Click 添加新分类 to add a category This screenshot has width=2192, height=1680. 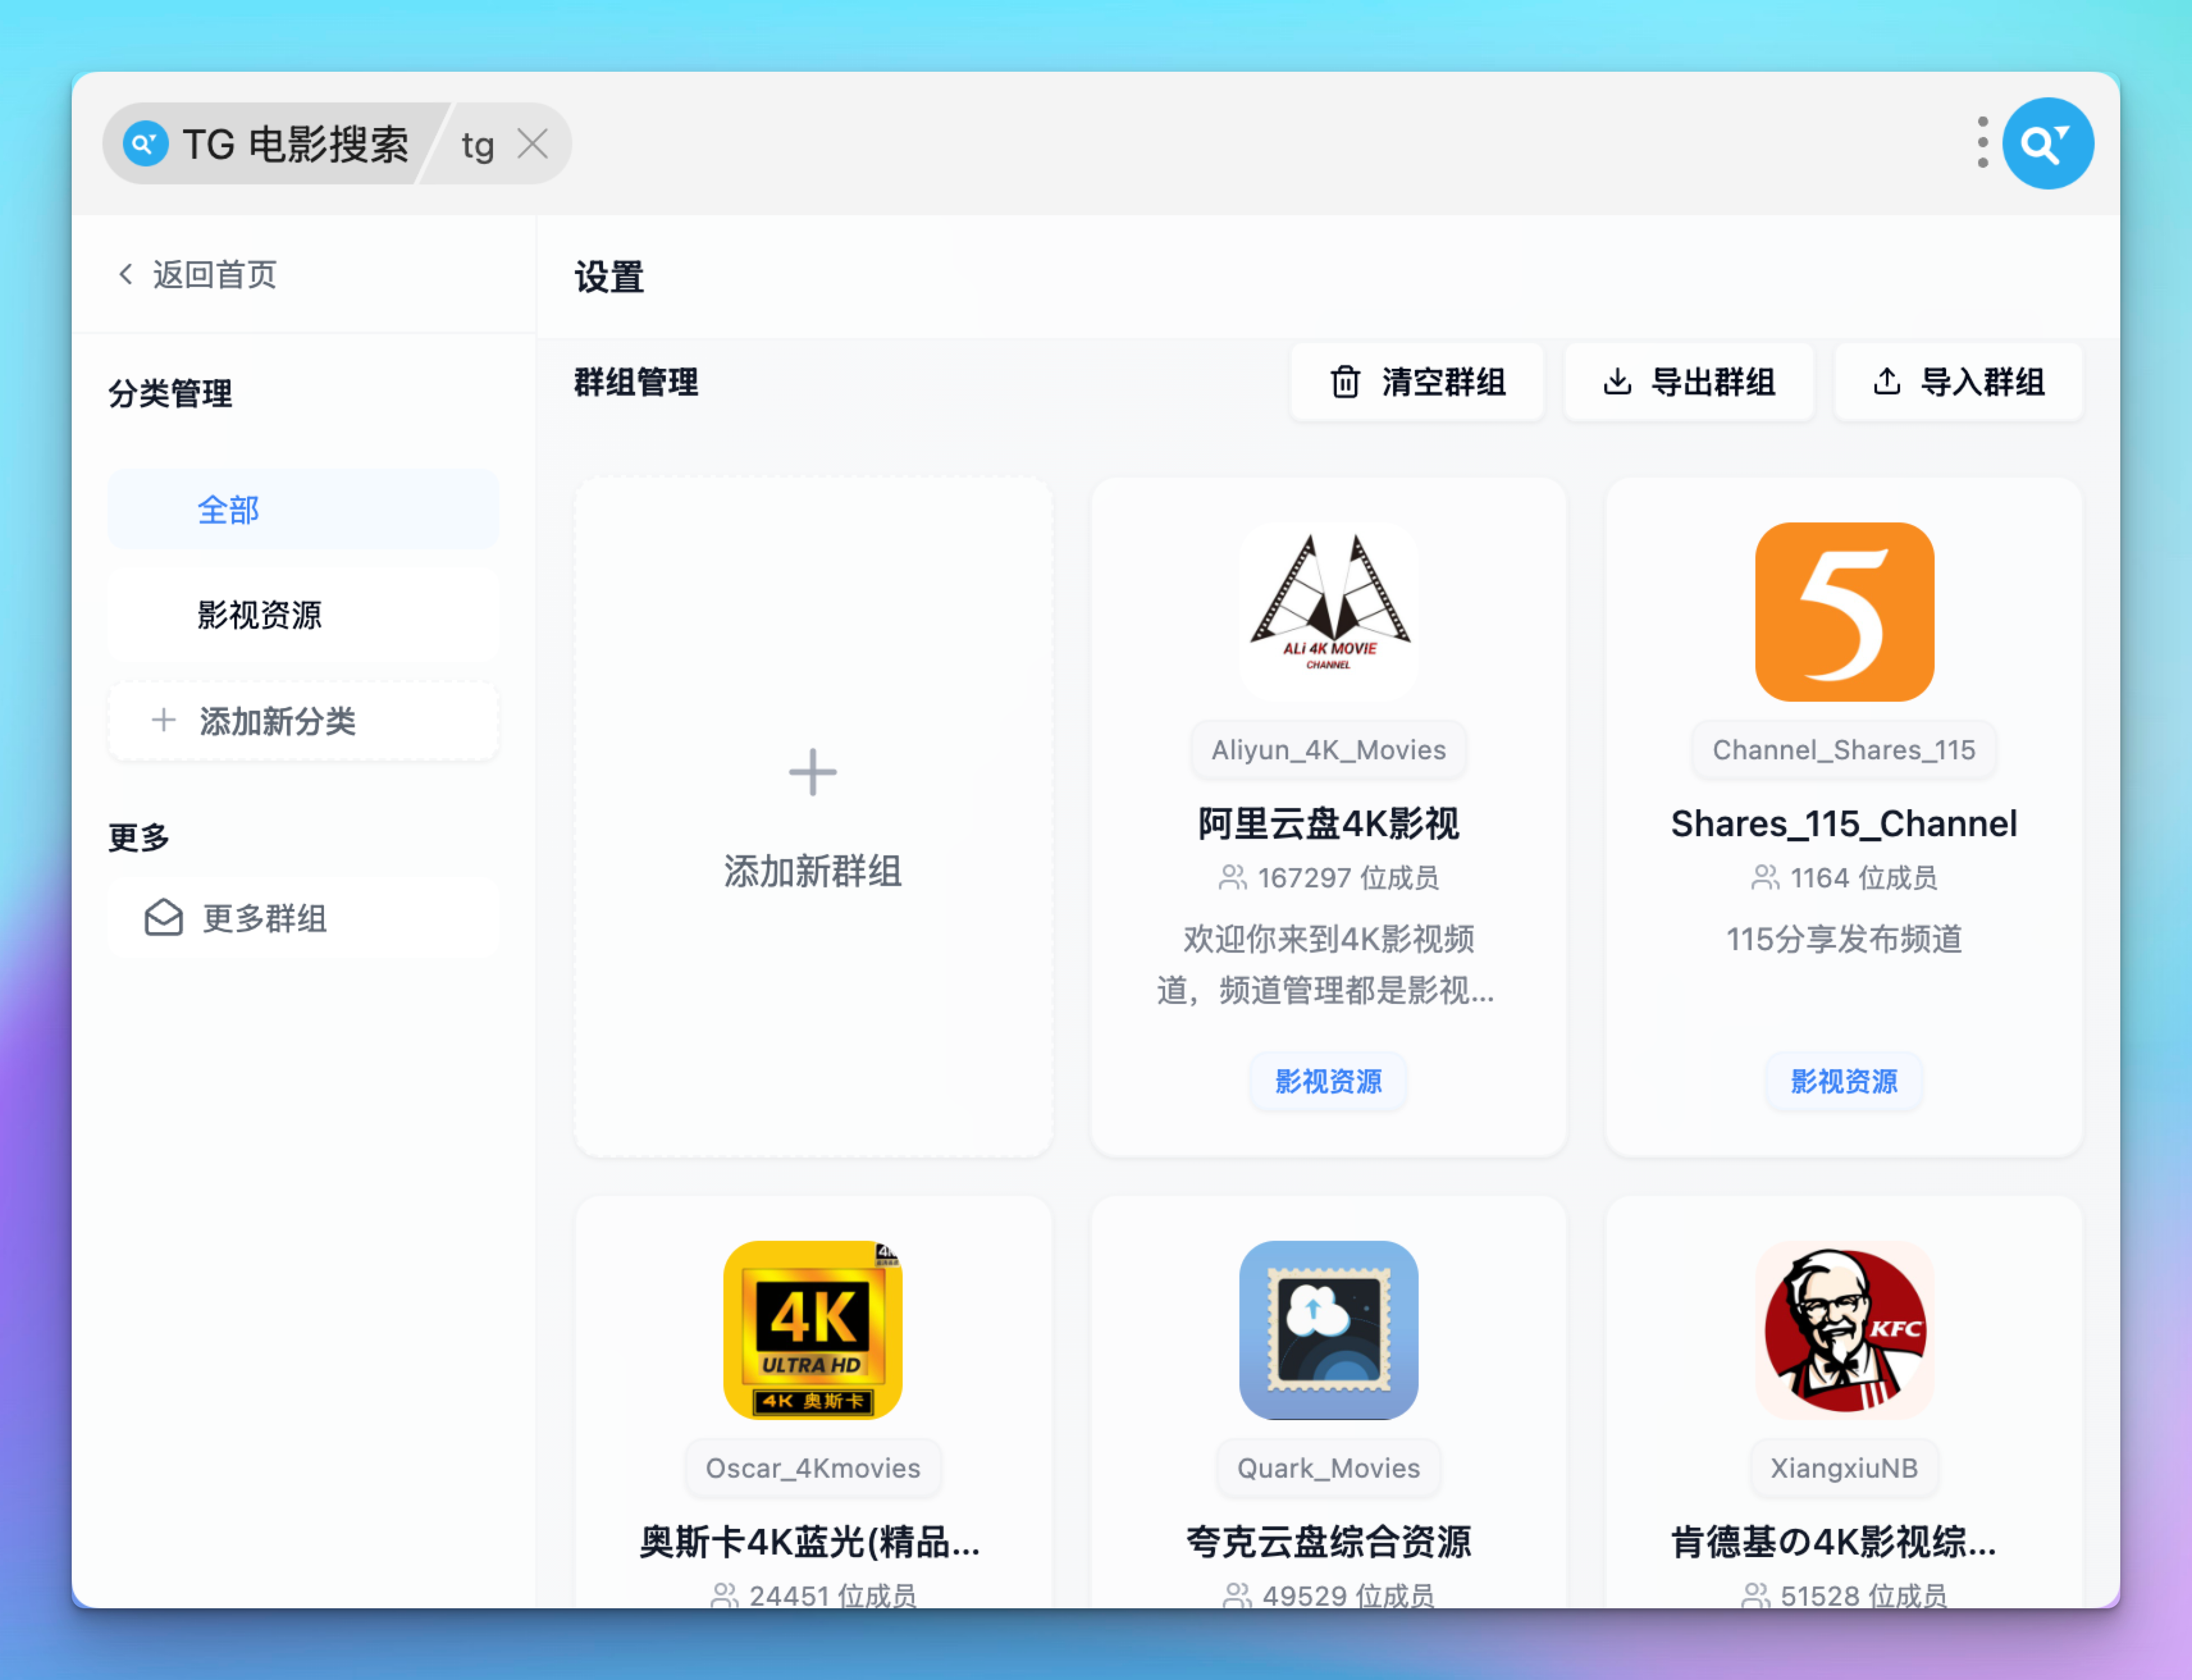tap(303, 721)
